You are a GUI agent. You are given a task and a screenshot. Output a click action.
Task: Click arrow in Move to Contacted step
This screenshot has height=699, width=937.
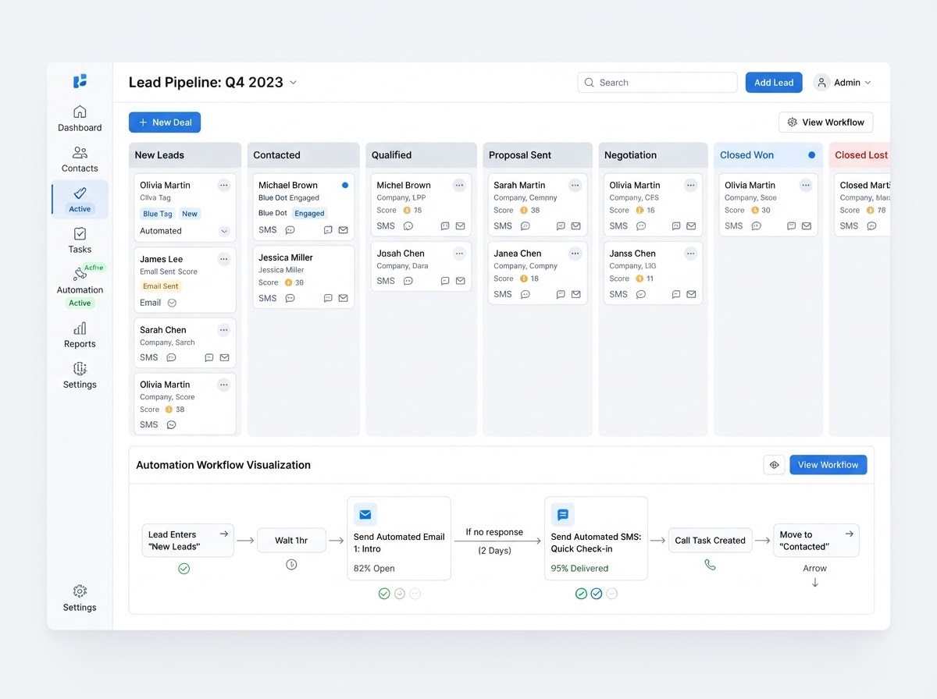point(849,534)
